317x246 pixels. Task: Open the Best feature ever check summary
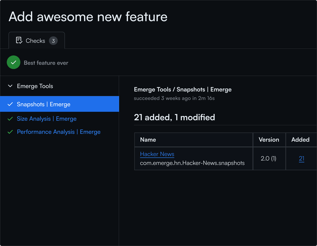(46, 63)
